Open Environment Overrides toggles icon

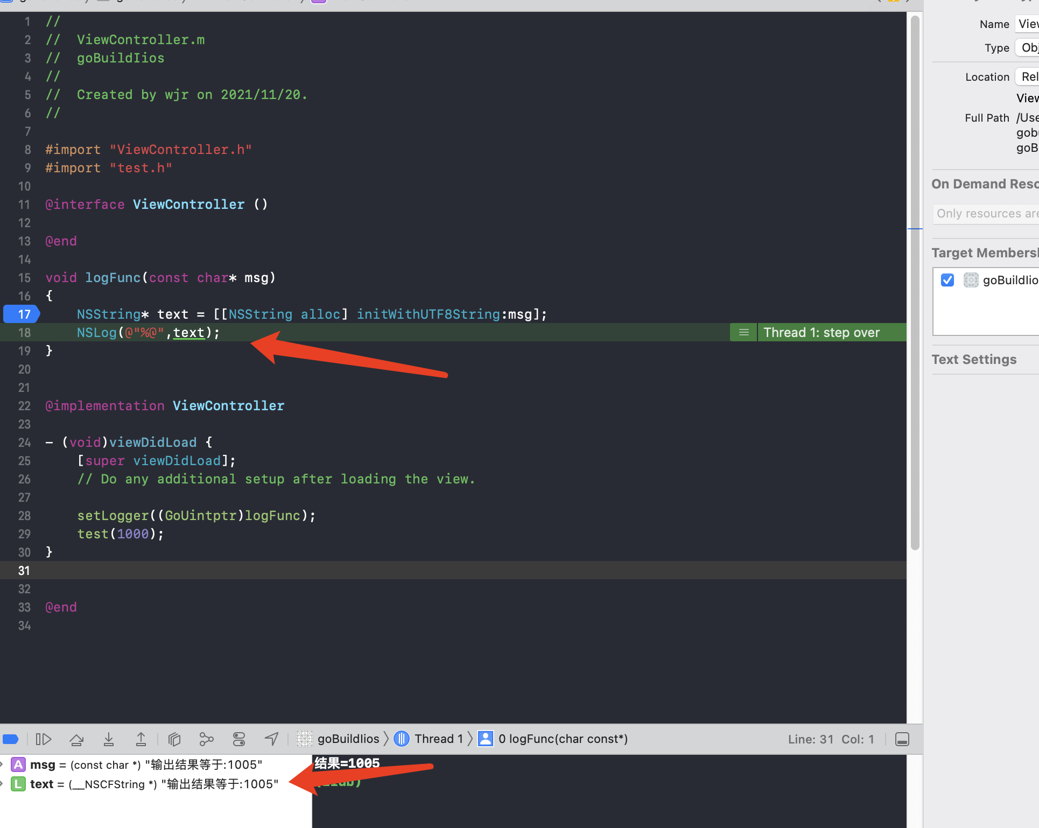(239, 739)
